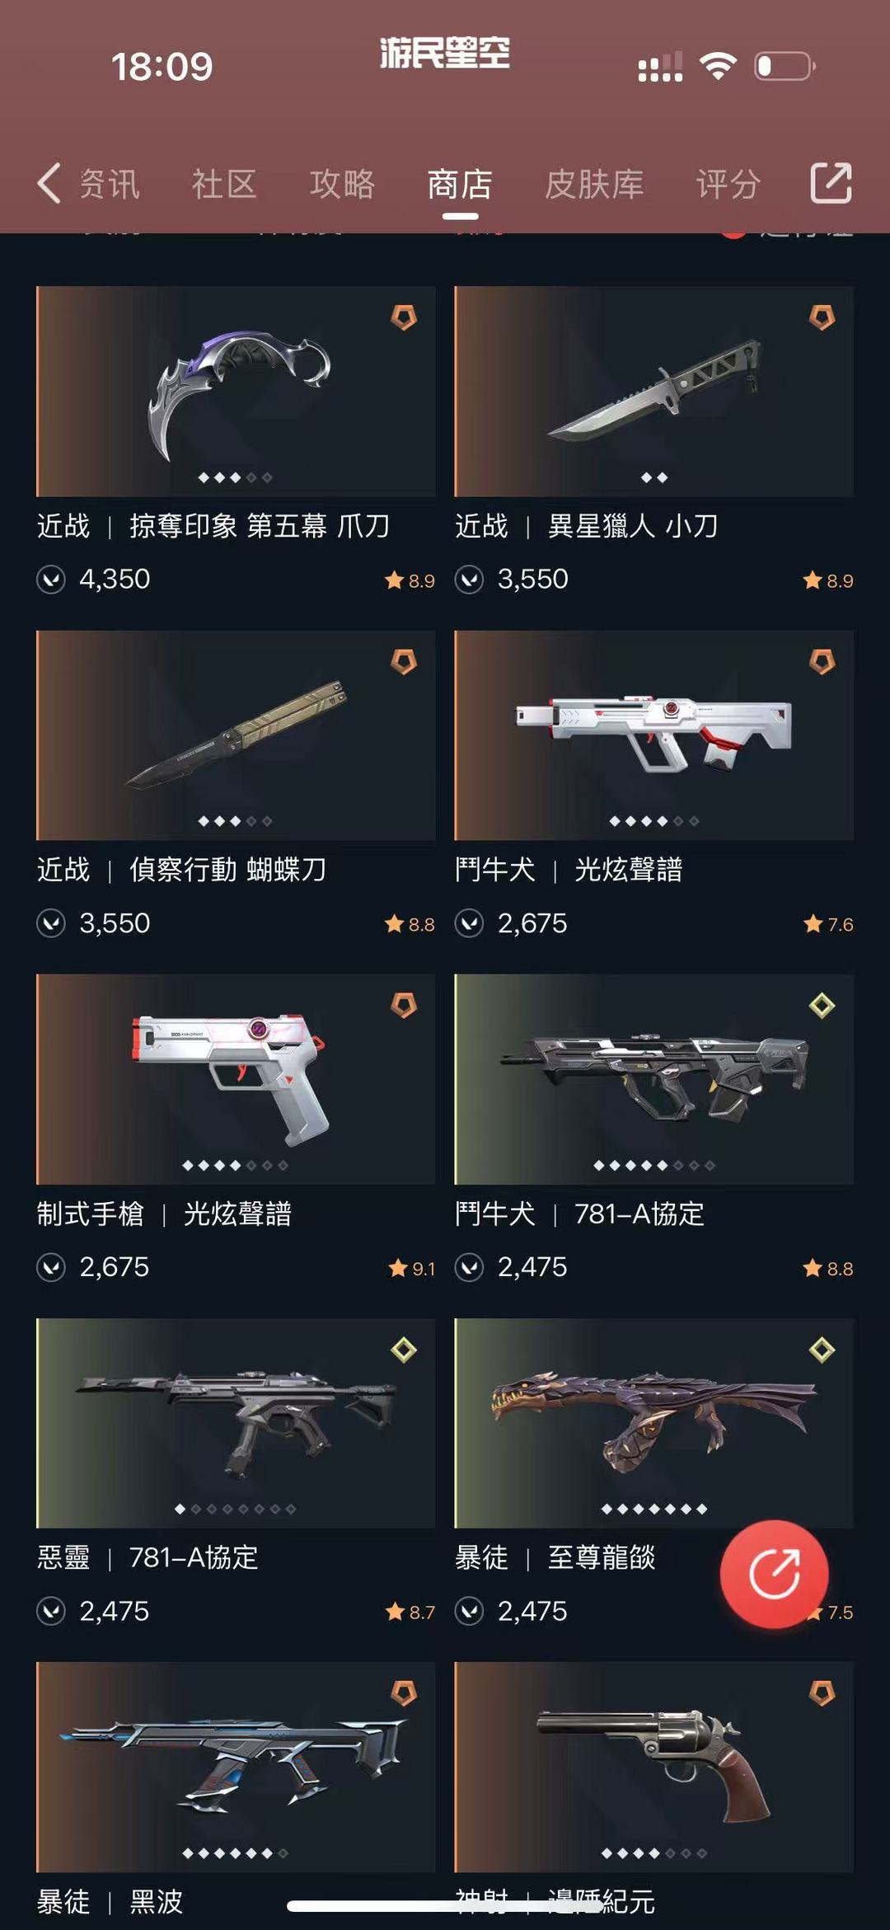Go to the 评分 tab

[x=728, y=184]
